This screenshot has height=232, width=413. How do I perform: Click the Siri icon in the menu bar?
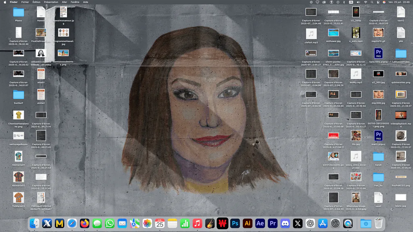tap(384, 2)
